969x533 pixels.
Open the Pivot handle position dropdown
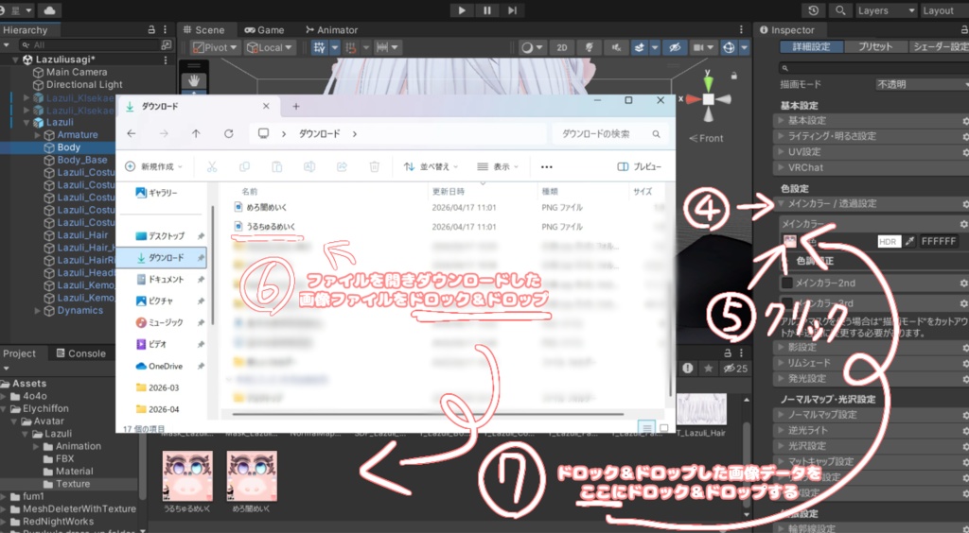[x=215, y=47]
